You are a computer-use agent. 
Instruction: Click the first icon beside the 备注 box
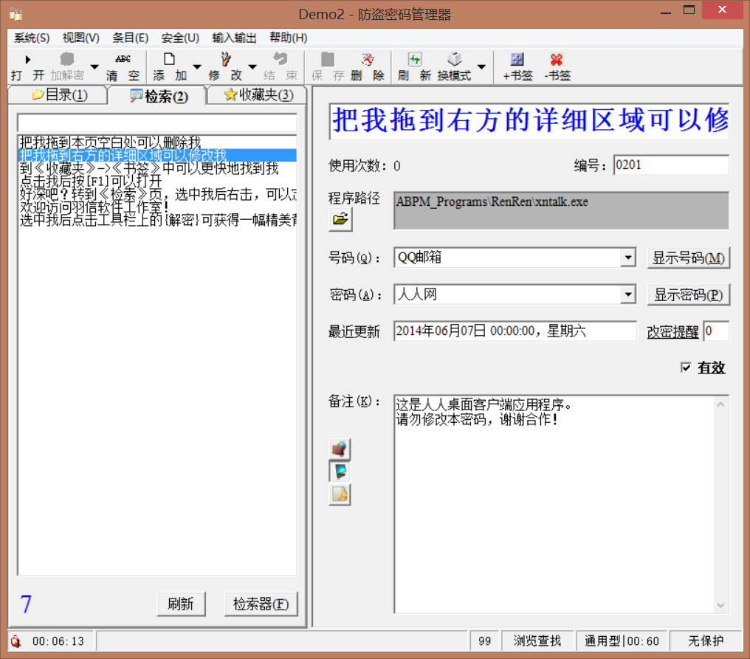click(340, 449)
